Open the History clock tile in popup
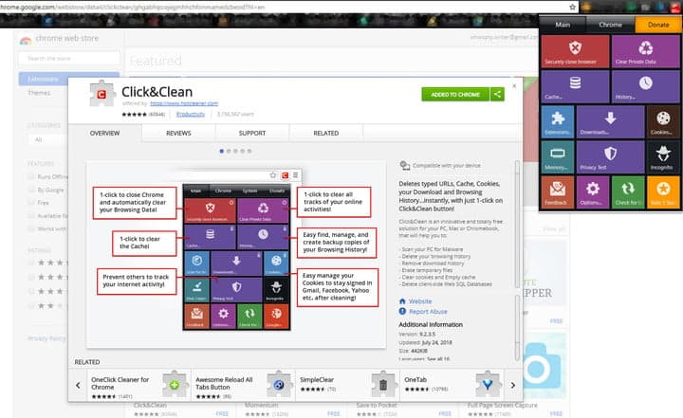Image resolution: width=683 pixels, height=418 pixels. [646, 86]
